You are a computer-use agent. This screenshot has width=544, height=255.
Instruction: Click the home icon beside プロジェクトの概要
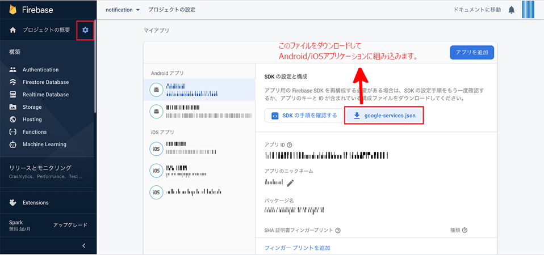pyautogui.click(x=13, y=30)
